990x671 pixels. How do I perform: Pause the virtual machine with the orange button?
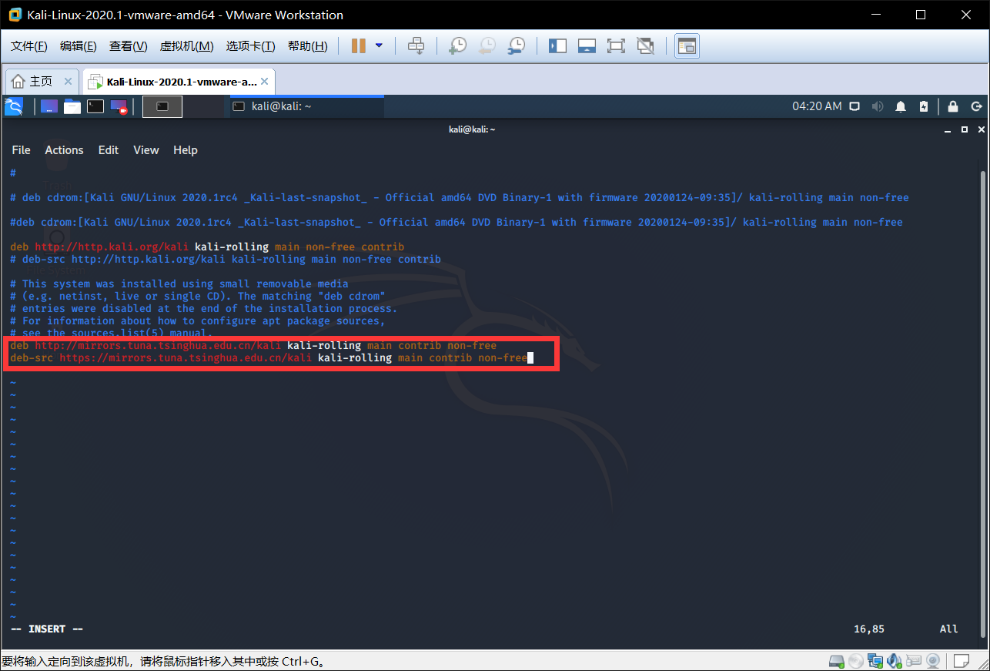358,46
